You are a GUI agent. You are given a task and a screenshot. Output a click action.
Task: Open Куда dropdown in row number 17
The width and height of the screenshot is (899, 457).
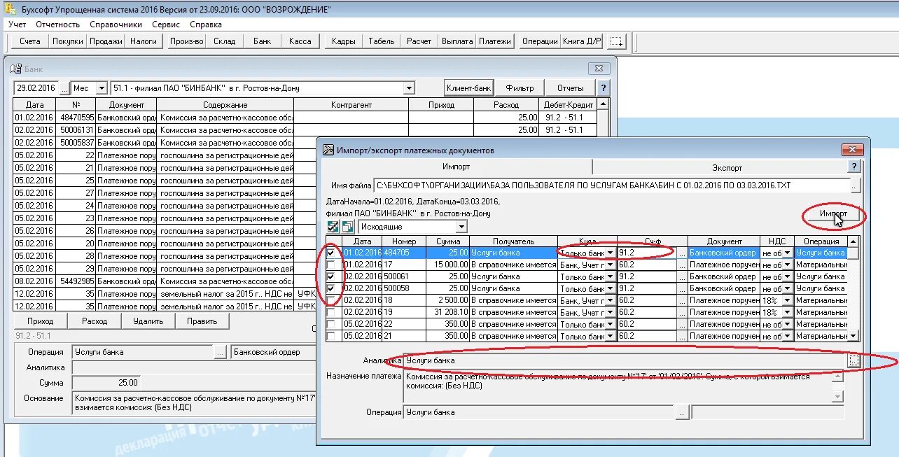coord(611,265)
